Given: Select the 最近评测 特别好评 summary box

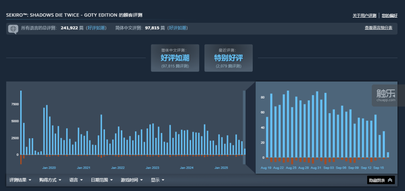Looking at the screenshot, I should pyautogui.click(x=228, y=58).
